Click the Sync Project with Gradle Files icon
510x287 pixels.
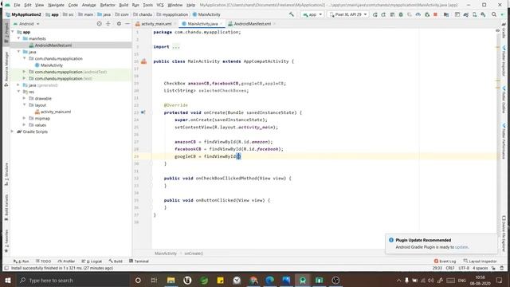(x=465, y=14)
